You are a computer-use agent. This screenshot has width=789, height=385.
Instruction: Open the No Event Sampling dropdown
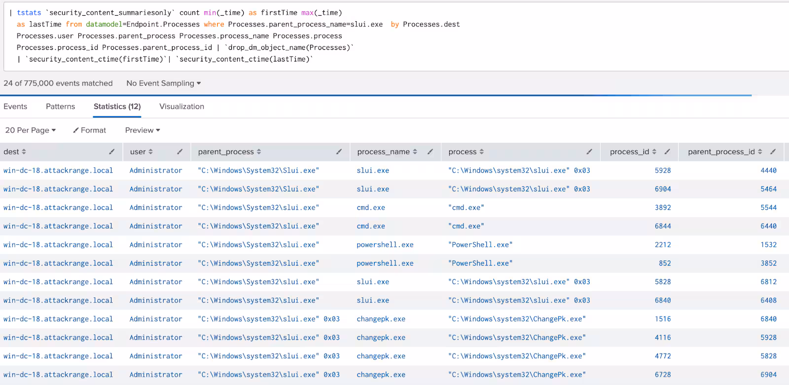[x=163, y=83]
